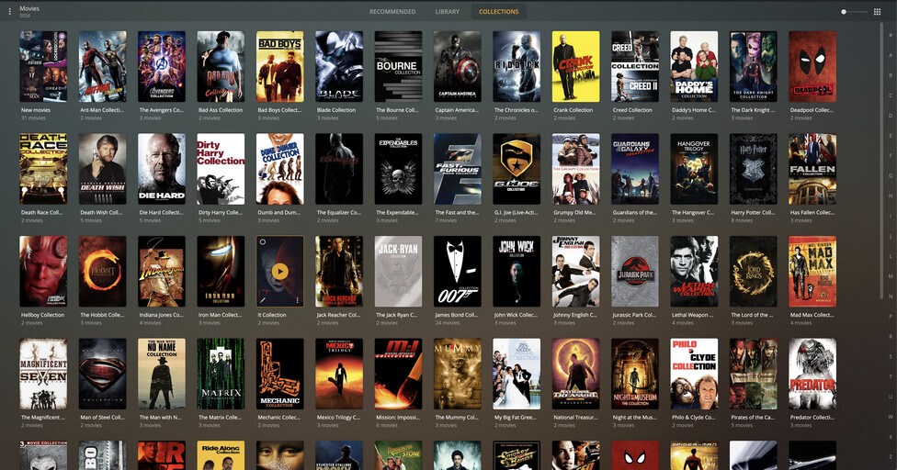Open the Matrix Collection poster
Image resolution: width=897 pixels, height=470 pixels.
221,374
